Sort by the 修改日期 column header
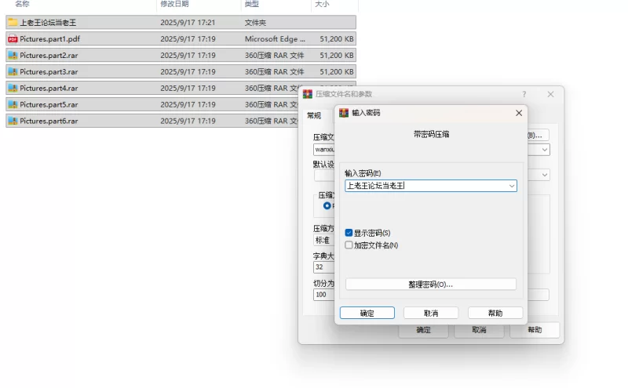This screenshot has height=388, width=628. coord(174,4)
